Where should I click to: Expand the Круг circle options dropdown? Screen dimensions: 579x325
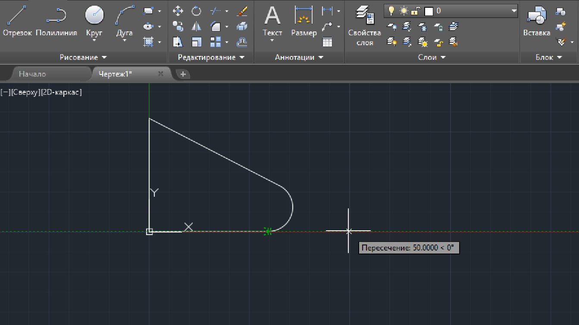94,40
